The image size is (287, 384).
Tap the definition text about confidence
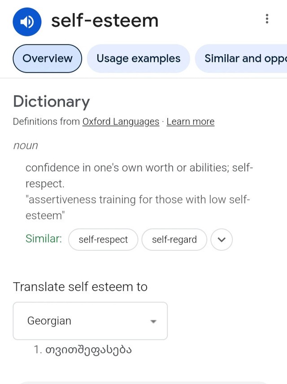(139, 175)
